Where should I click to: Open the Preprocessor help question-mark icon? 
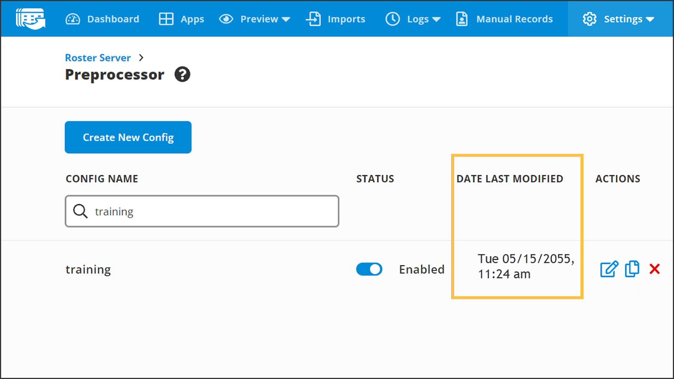182,75
